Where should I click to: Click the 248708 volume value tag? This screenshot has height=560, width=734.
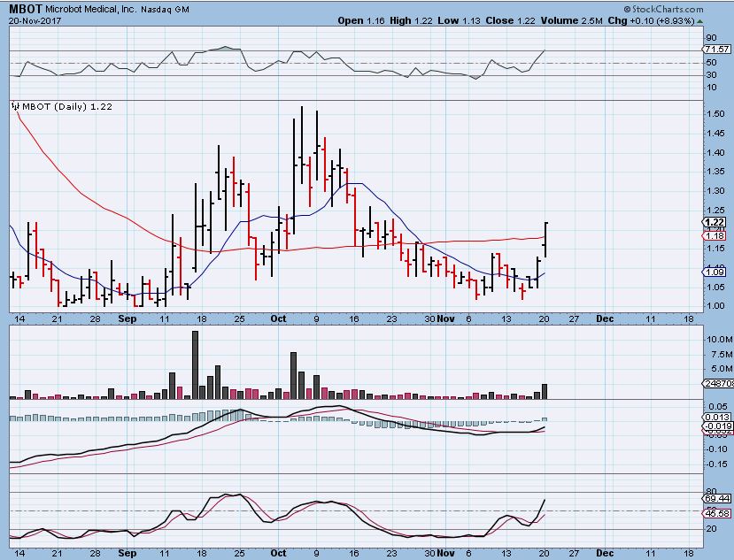click(x=718, y=383)
